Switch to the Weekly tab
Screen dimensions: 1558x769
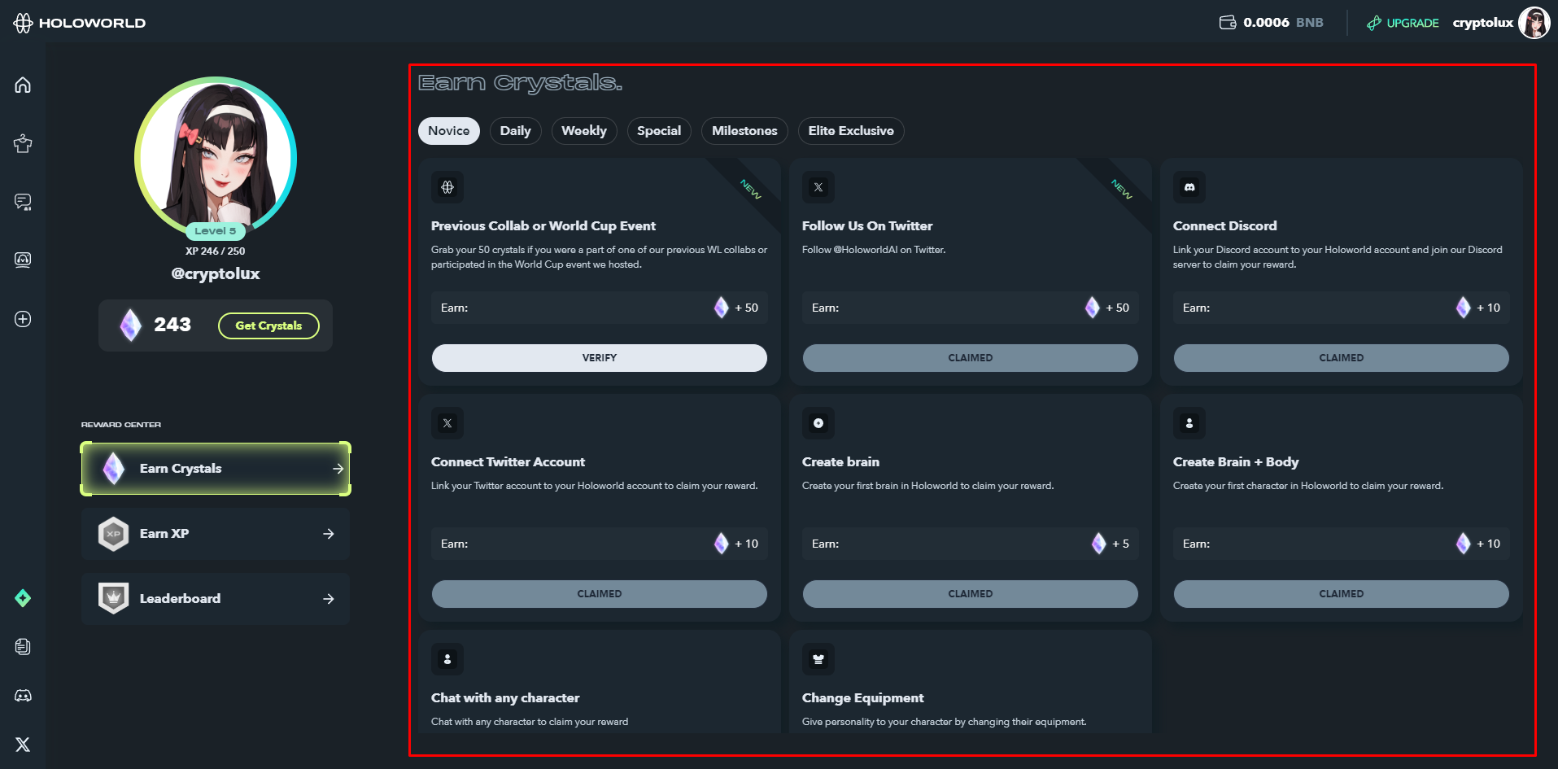tap(584, 131)
